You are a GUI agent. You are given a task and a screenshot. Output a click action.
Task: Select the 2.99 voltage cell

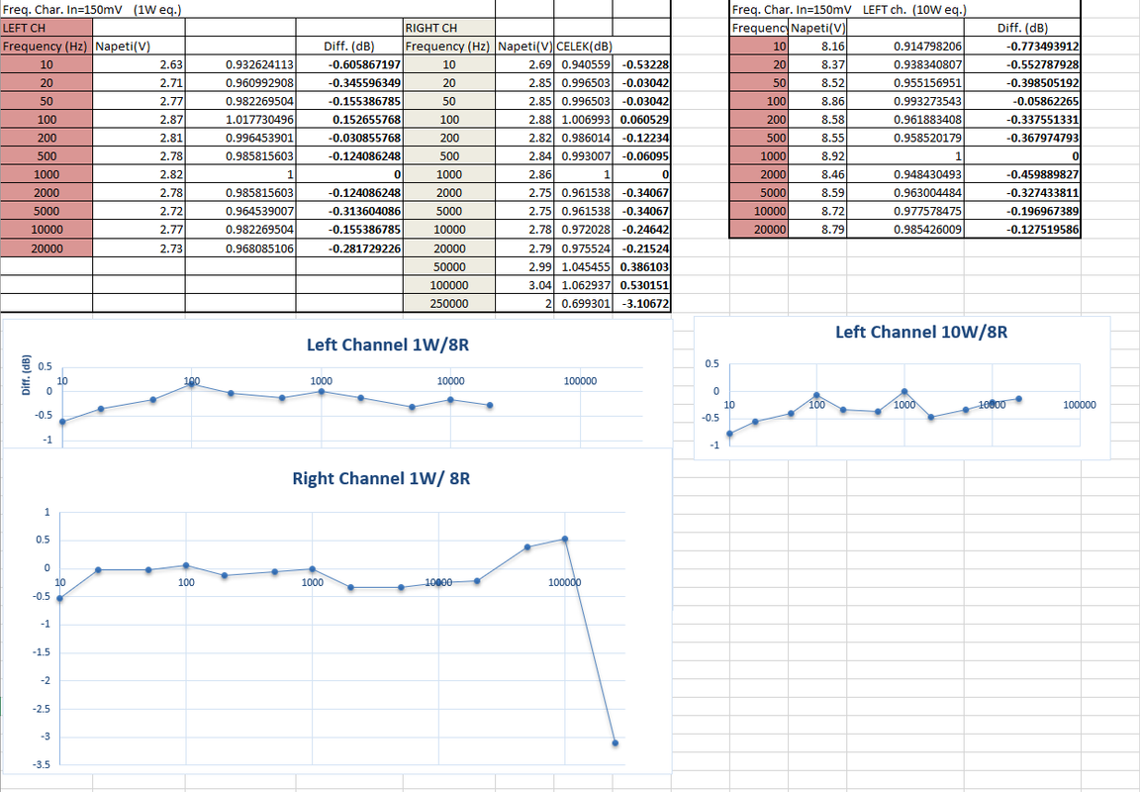(x=524, y=267)
